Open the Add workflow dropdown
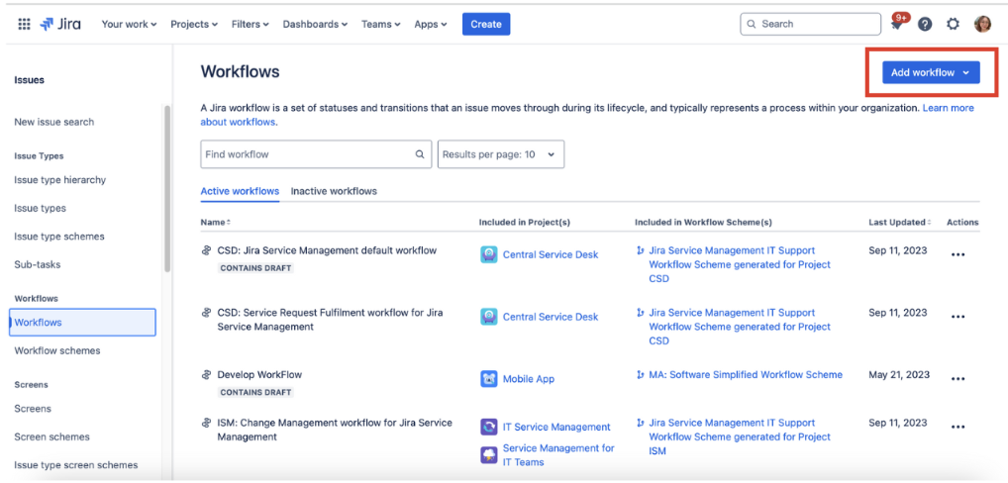The image size is (1008, 483). click(930, 72)
